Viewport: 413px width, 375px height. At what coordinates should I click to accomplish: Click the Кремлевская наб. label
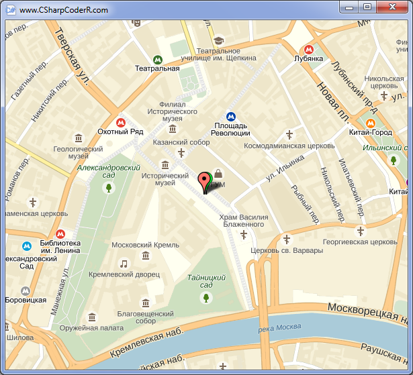point(146,342)
